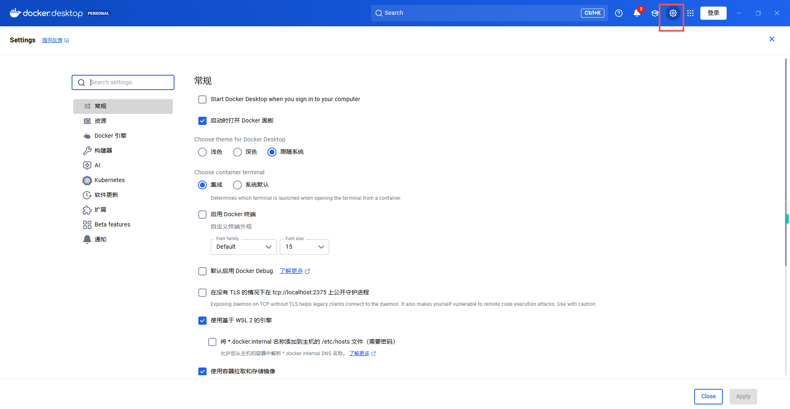This screenshot has height=409, width=790.
Task: Open the 通知 settings section
Action: [123, 240]
